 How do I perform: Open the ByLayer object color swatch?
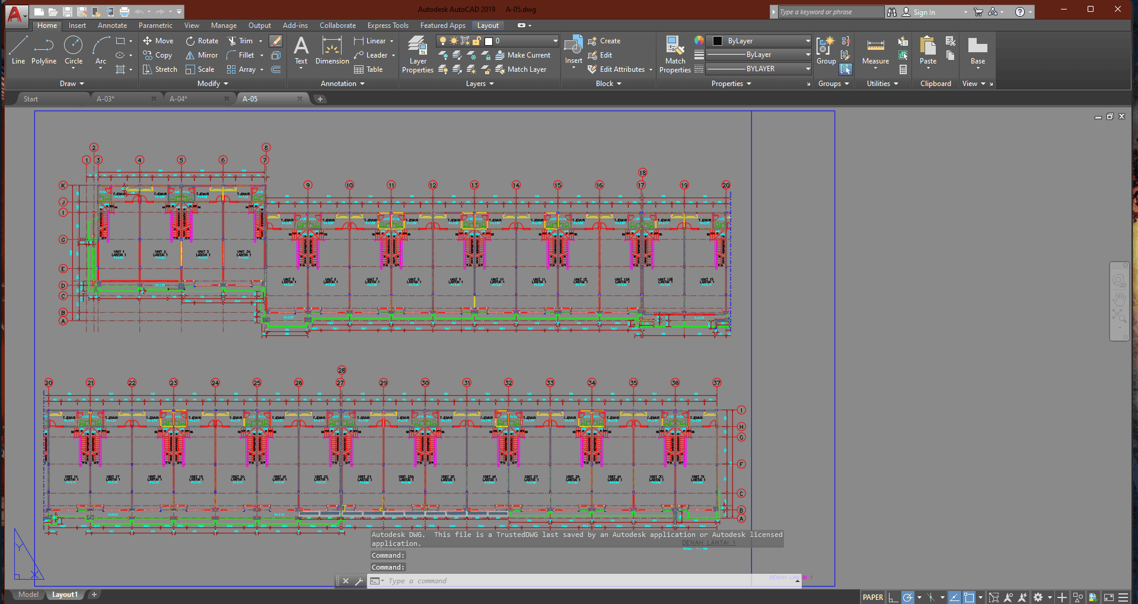click(718, 41)
